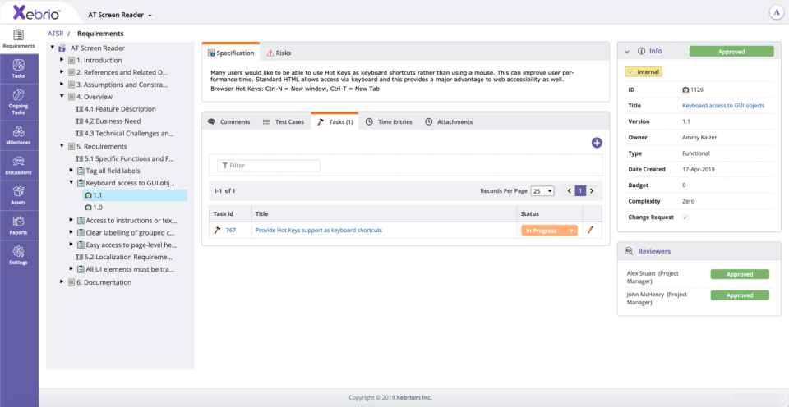Open the In Progress status dropdown

550,231
